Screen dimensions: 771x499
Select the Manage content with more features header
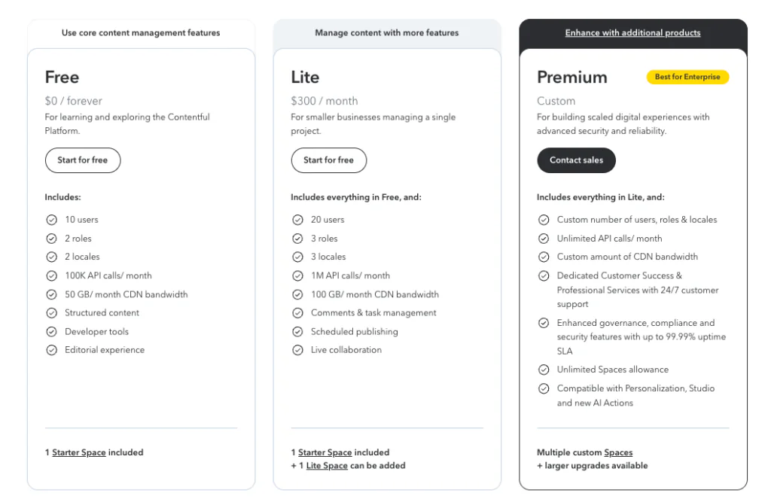(x=387, y=32)
